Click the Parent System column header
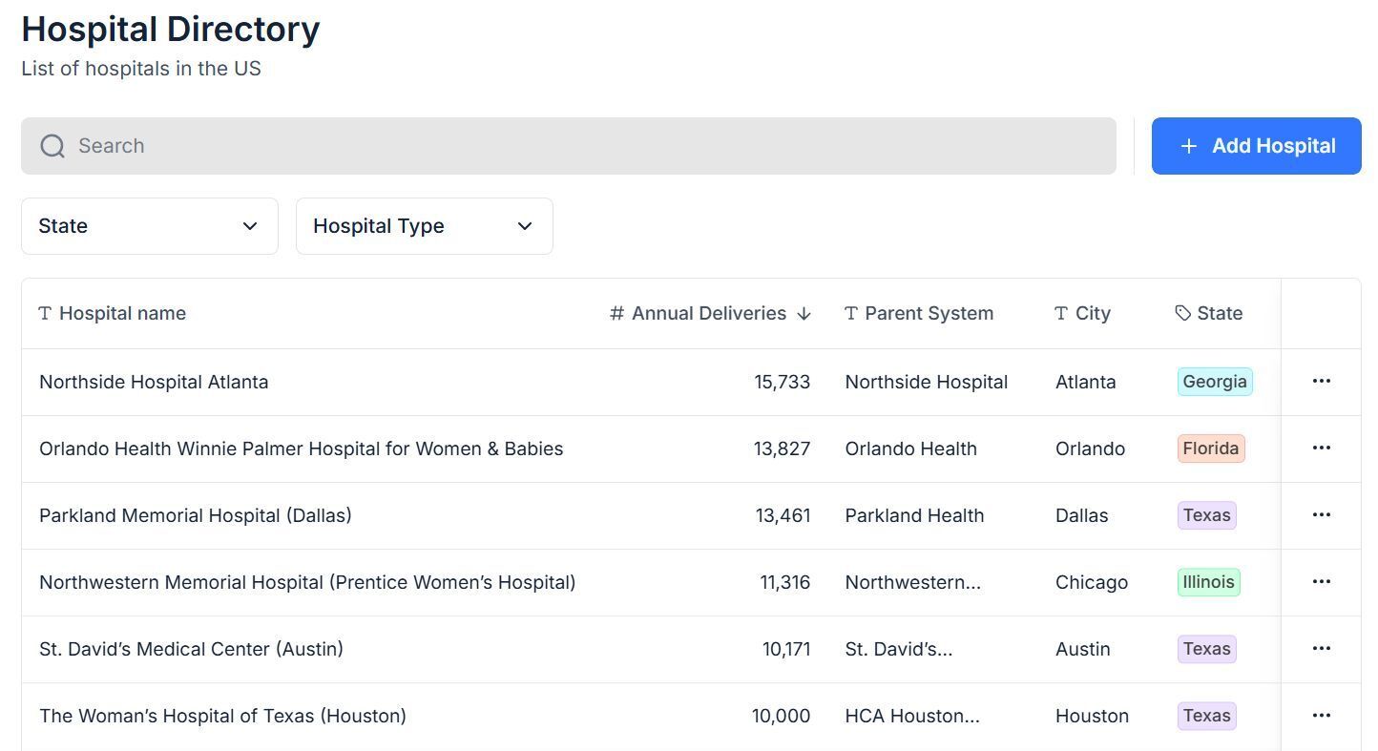 point(928,314)
